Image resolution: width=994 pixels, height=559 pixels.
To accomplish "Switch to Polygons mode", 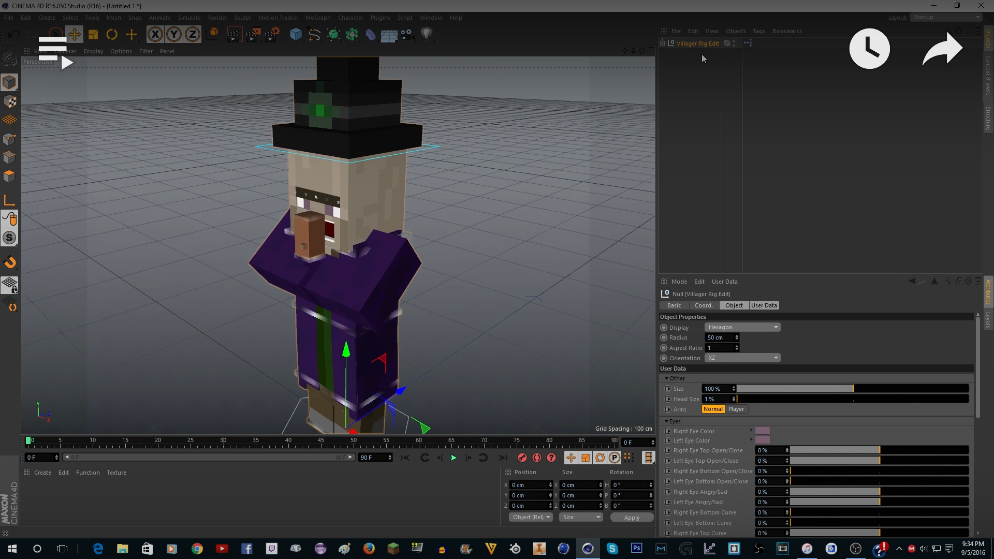I will click(x=9, y=176).
